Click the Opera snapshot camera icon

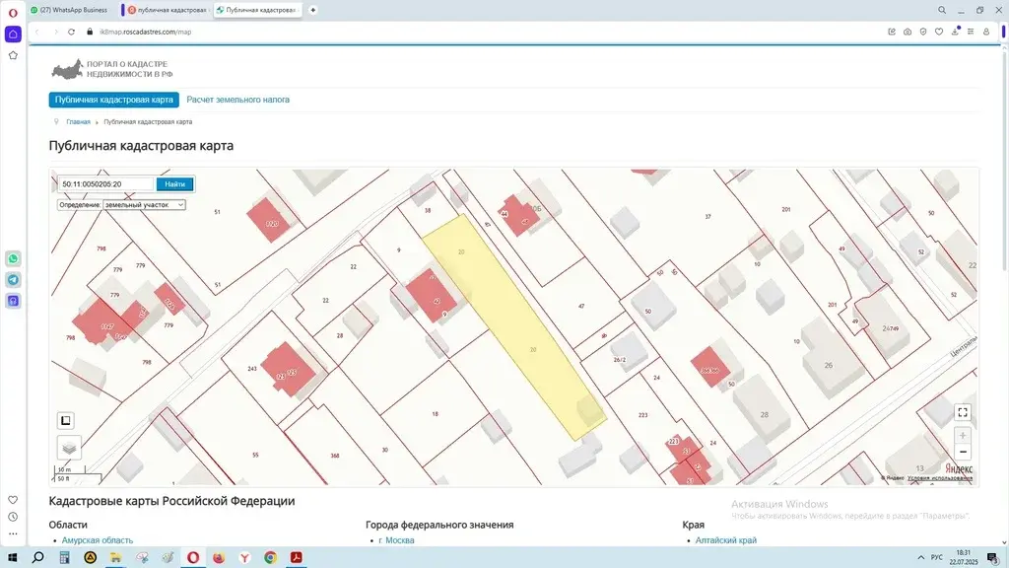point(907,32)
